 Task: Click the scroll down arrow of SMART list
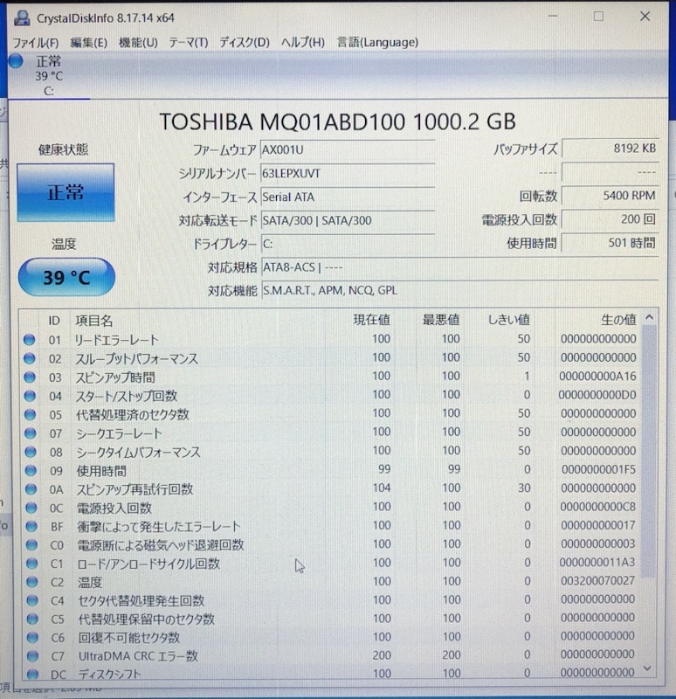648,668
